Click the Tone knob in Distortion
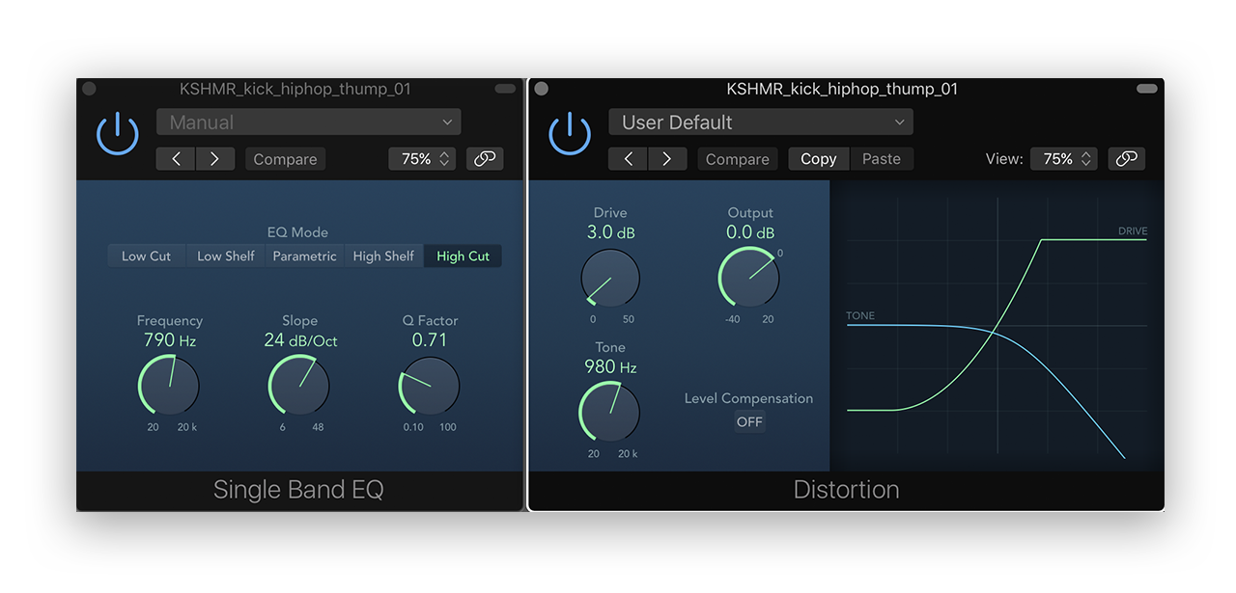This screenshot has height=593, width=1236. click(610, 413)
